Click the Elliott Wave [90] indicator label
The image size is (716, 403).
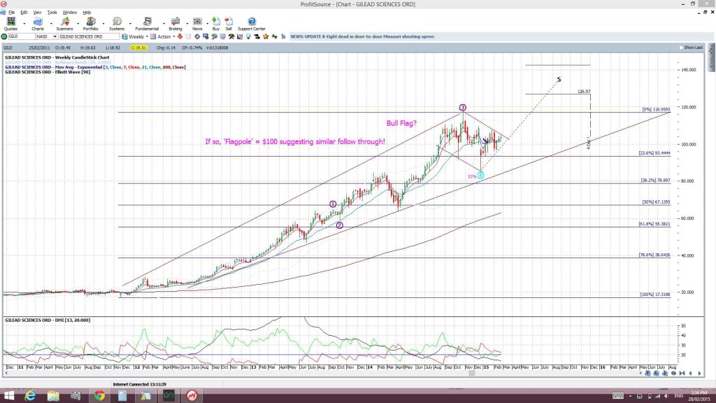pyautogui.click(x=48, y=72)
